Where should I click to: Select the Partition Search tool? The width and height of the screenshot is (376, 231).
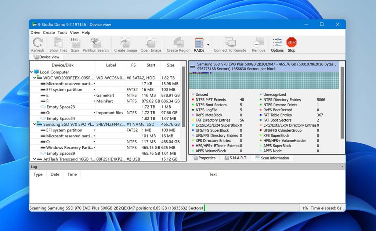[95, 42]
